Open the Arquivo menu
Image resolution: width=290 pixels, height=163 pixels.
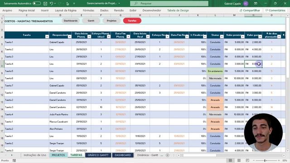click(x=7, y=10)
